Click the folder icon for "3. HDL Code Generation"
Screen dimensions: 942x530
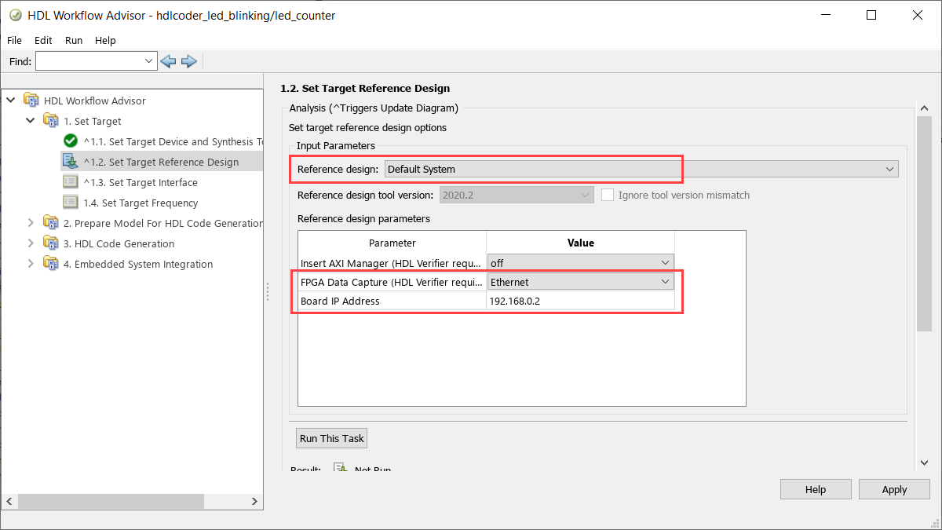50,243
